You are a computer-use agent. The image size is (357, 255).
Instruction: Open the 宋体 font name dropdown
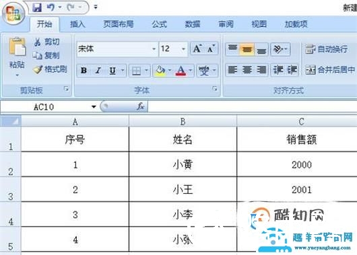pos(154,48)
